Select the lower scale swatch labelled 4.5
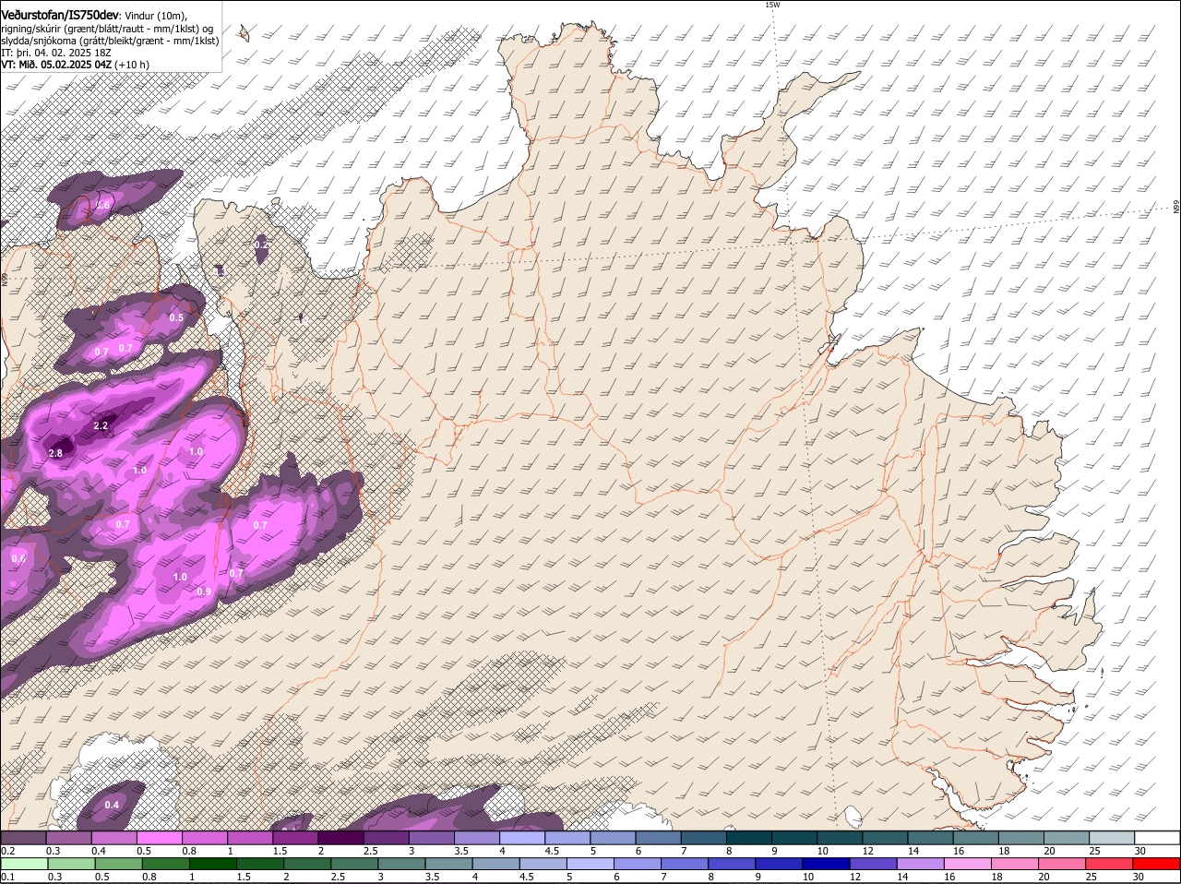 click(x=543, y=864)
